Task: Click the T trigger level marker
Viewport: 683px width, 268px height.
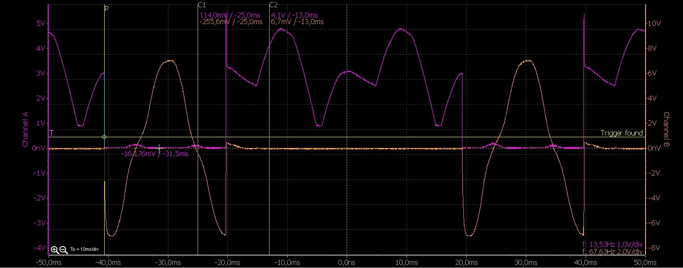Action: pyautogui.click(x=51, y=133)
